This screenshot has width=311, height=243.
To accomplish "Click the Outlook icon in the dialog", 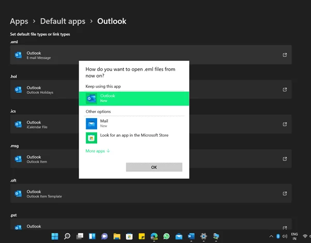I will (91, 99).
